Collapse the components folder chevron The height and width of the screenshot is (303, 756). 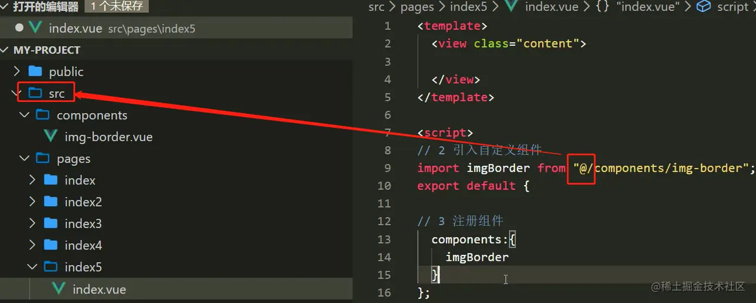[x=25, y=115]
